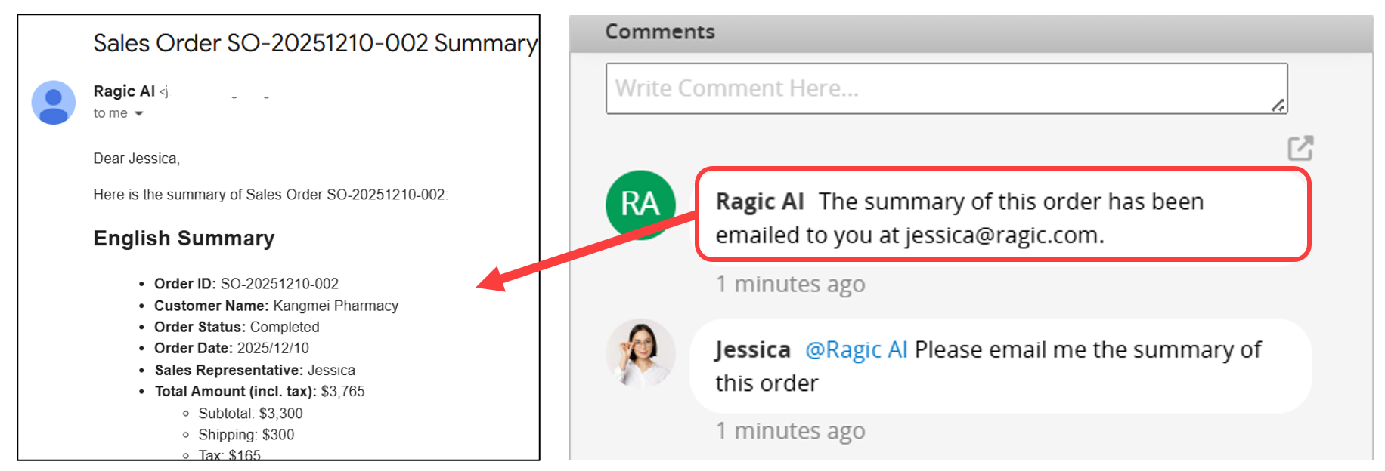This screenshot has width=1385, height=471.
Task: Click the green RA avatar icon
Action: [640, 205]
